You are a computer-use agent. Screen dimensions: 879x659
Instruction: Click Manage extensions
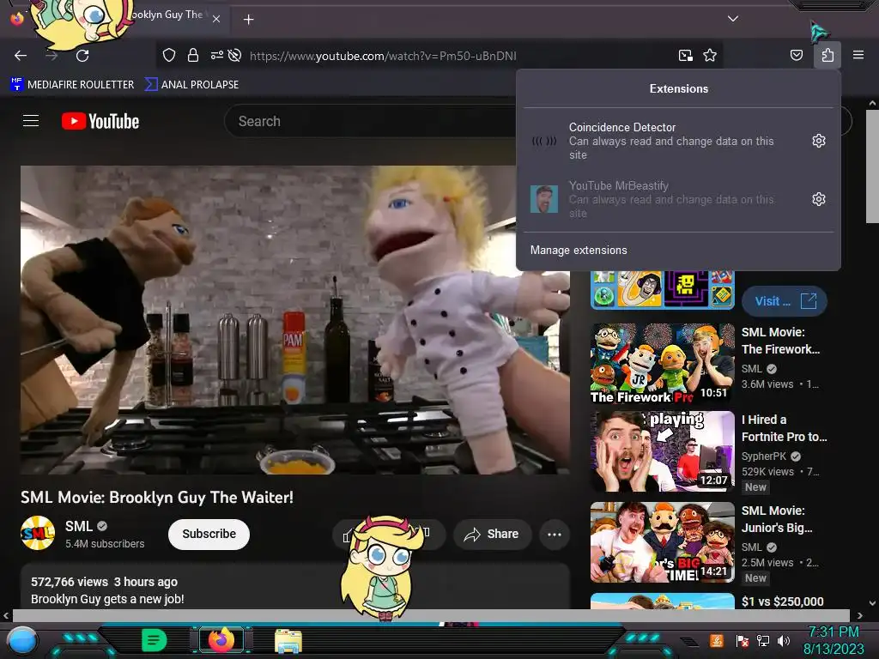click(579, 250)
